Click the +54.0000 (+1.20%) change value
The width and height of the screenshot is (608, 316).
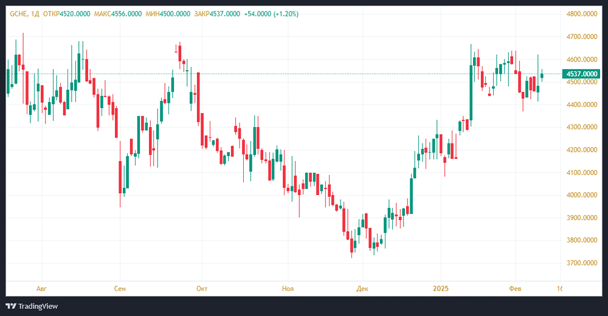pos(271,14)
